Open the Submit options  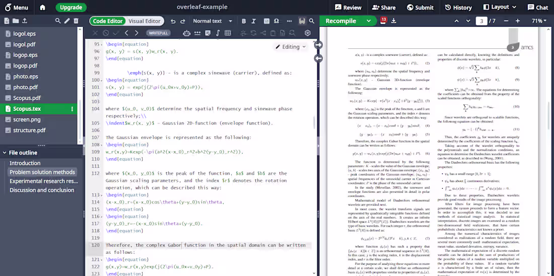point(420,8)
